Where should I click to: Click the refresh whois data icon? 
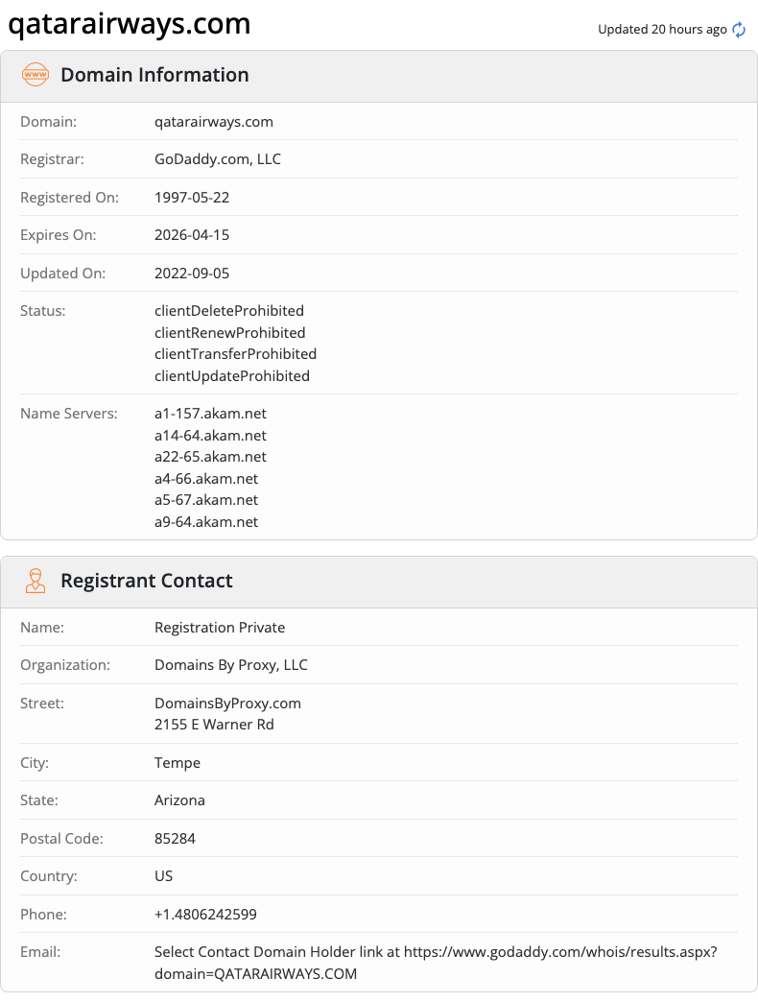coord(739,30)
